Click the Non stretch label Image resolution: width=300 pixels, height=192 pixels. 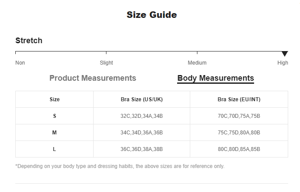tap(20, 63)
